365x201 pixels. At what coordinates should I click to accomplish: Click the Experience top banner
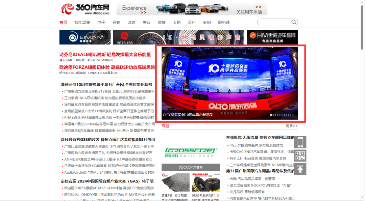pyautogui.click(x=192, y=9)
